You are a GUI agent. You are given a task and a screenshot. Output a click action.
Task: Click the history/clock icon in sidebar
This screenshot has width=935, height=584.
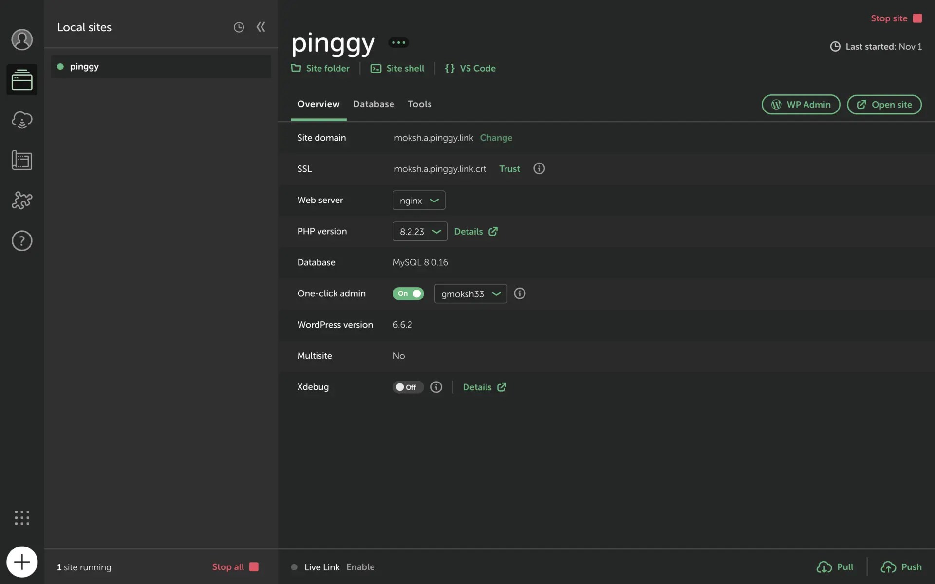point(238,27)
